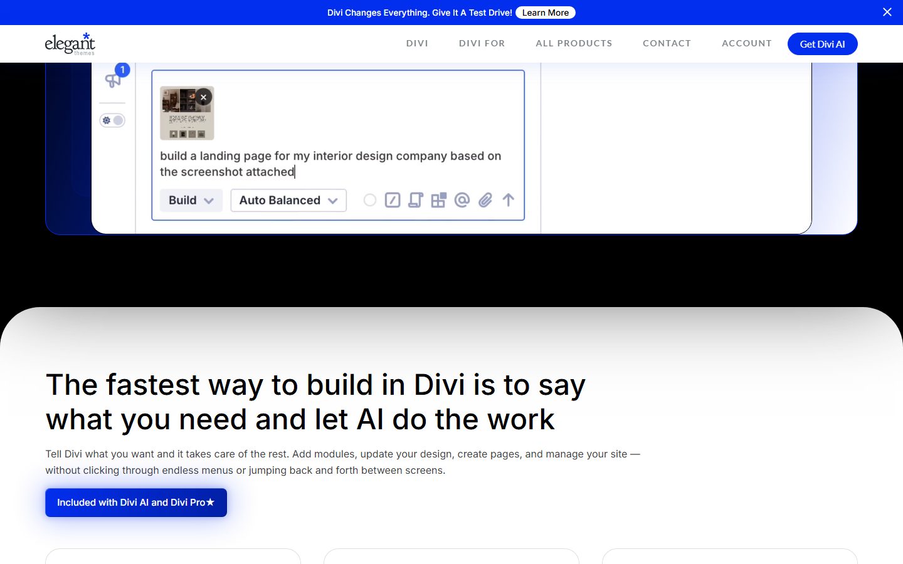Click the Learn More banner button
Screen dimensions: 903x564
(x=546, y=13)
